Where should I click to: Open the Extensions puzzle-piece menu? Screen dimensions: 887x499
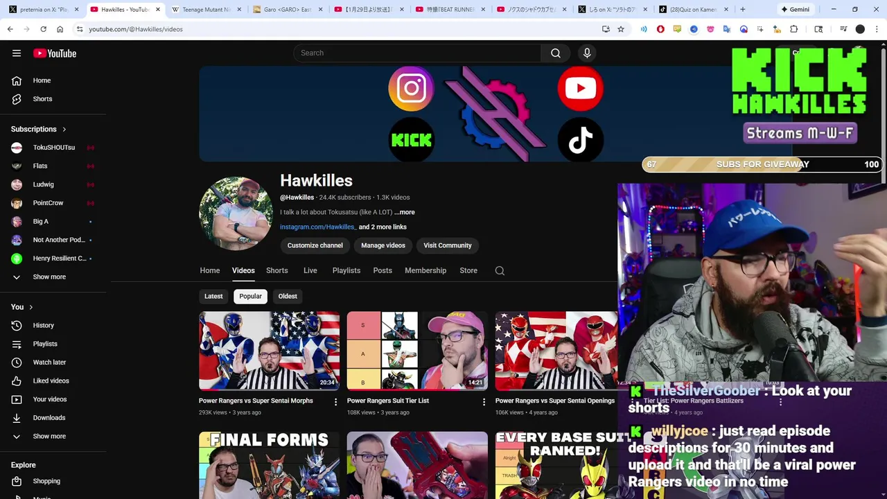(x=794, y=29)
